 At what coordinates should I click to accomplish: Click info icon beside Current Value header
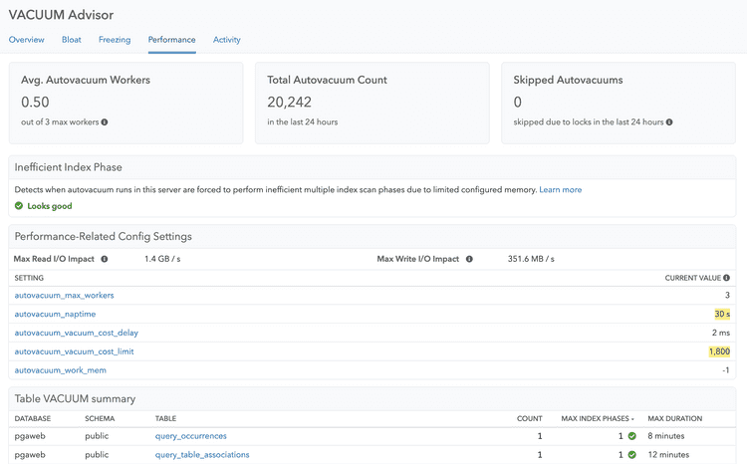[x=726, y=278]
